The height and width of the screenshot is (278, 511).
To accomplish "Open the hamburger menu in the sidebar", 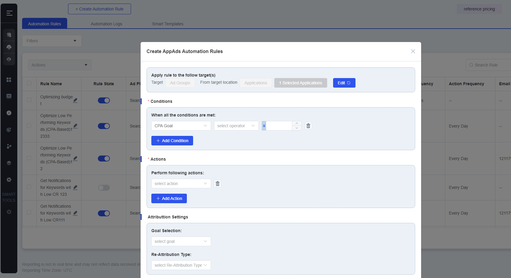I will [x=9, y=13].
